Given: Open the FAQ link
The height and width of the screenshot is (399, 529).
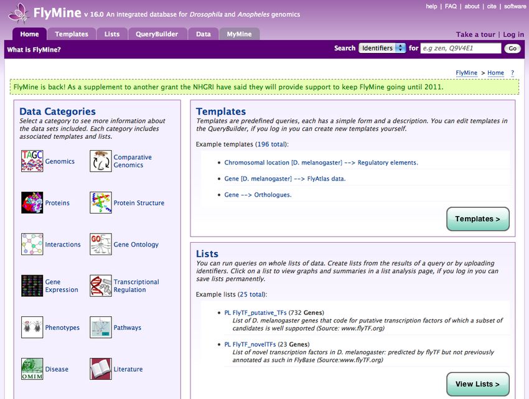Looking at the screenshot, I should (x=451, y=6).
